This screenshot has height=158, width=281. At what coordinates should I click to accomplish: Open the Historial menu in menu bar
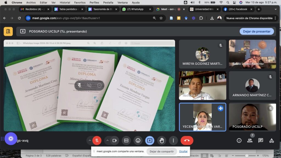click(65, 2)
